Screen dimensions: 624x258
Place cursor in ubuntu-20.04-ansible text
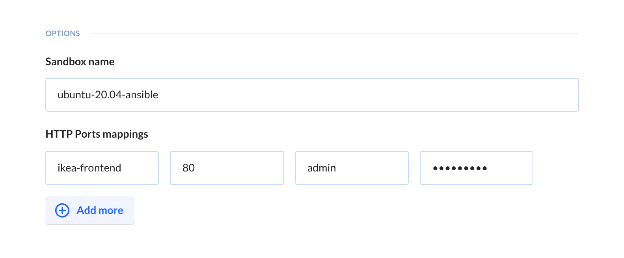click(108, 95)
